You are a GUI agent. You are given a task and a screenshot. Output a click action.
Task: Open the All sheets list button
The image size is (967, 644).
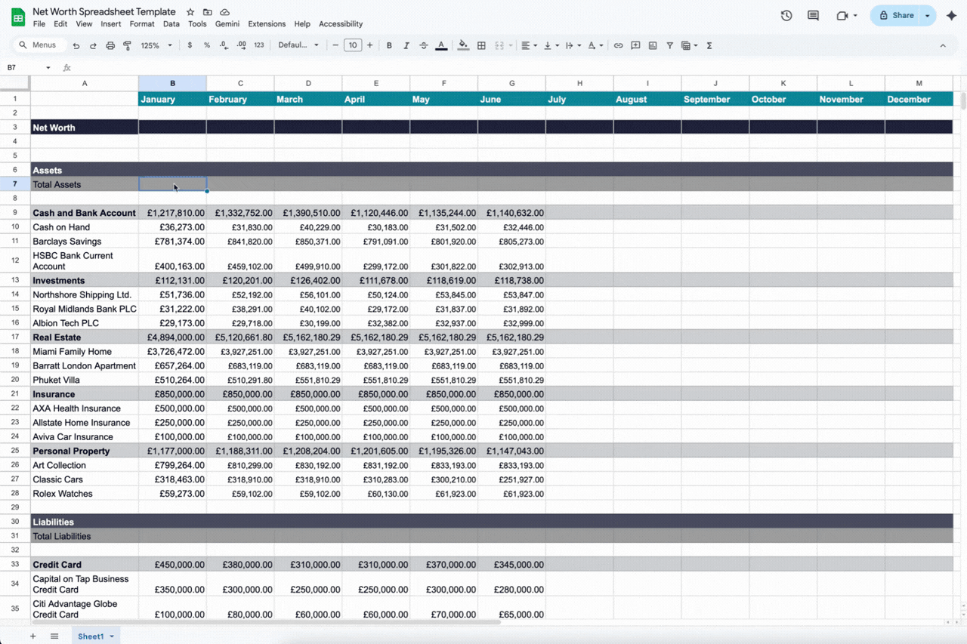(54, 636)
